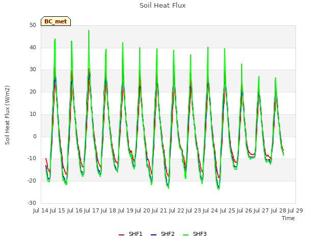326x244 pixels.
Task: Toggle the SHF2 legend entry
Action: pyautogui.click(x=162, y=234)
